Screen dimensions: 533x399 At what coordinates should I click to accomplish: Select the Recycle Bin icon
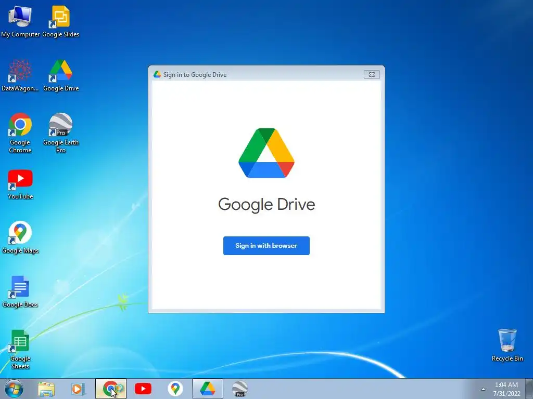pos(507,345)
